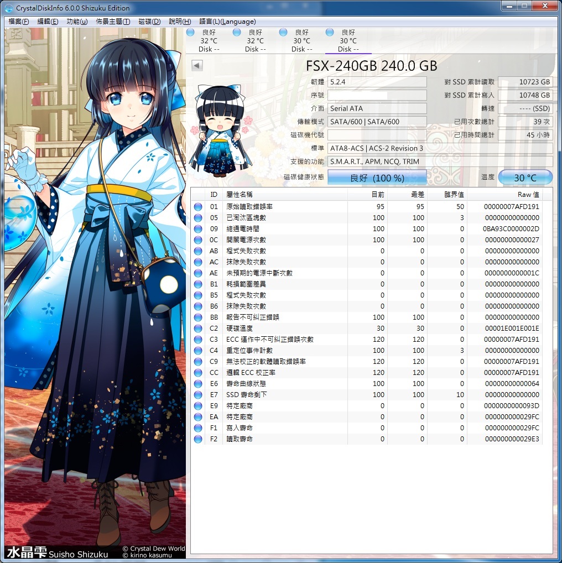
Task: Click the status circle for attribute B1
Action: (198, 284)
